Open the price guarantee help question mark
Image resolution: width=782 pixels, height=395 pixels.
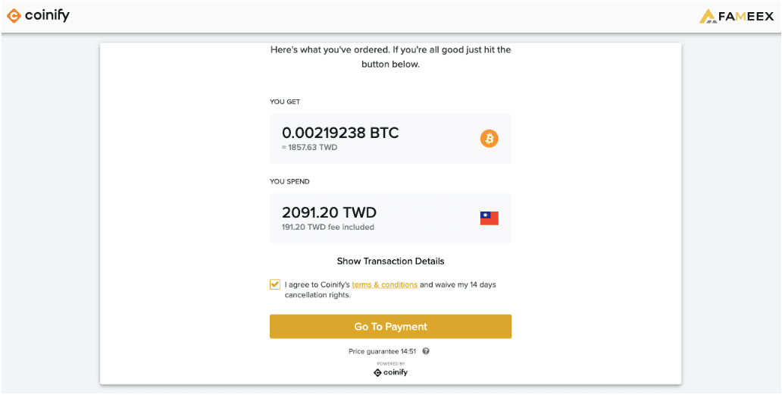[x=425, y=351]
